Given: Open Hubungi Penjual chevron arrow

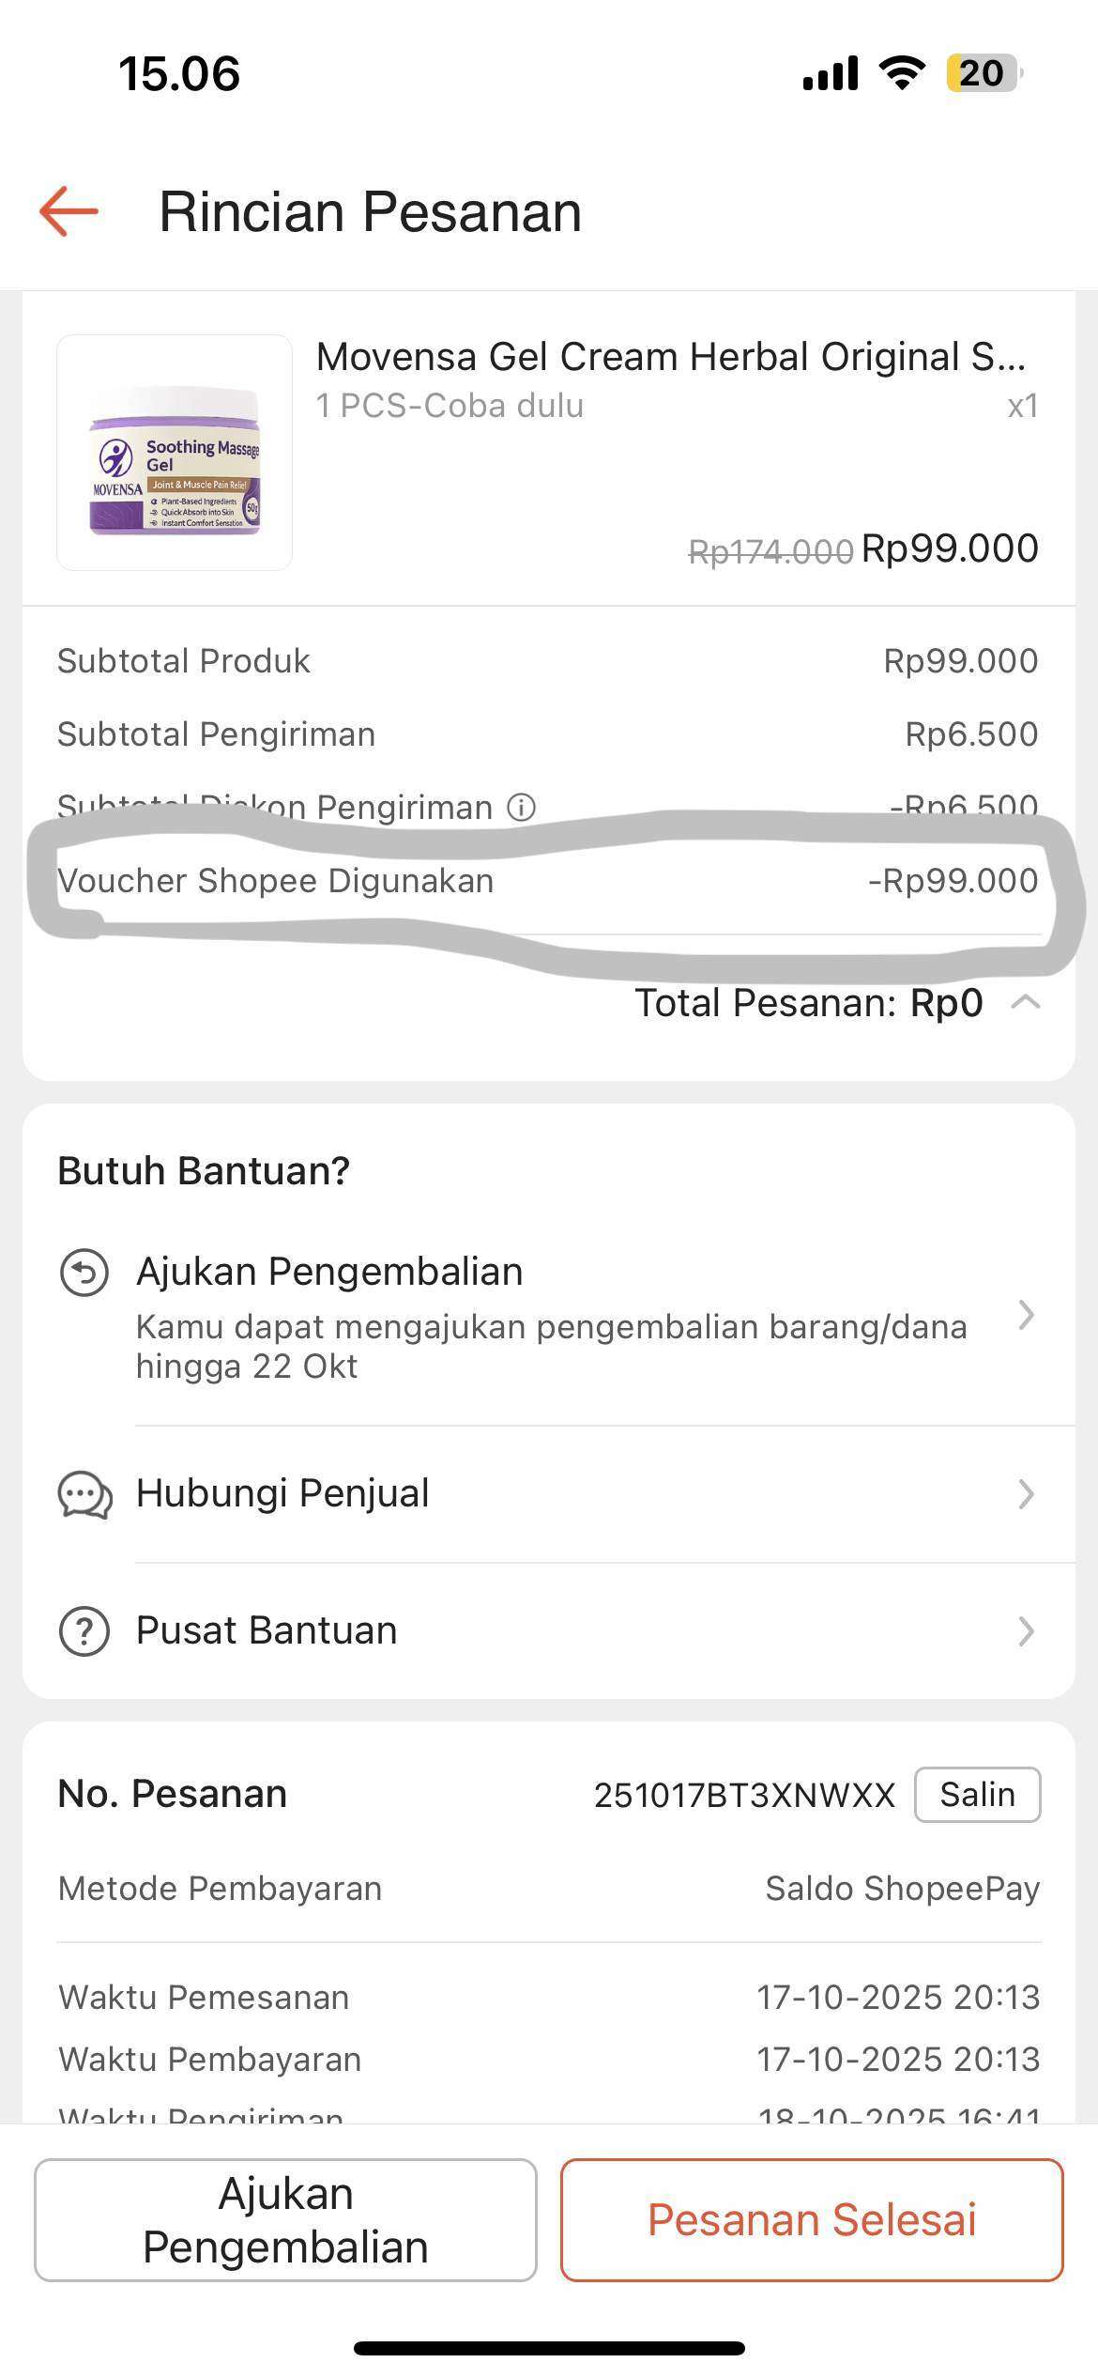Looking at the screenshot, I should coord(1026,1493).
